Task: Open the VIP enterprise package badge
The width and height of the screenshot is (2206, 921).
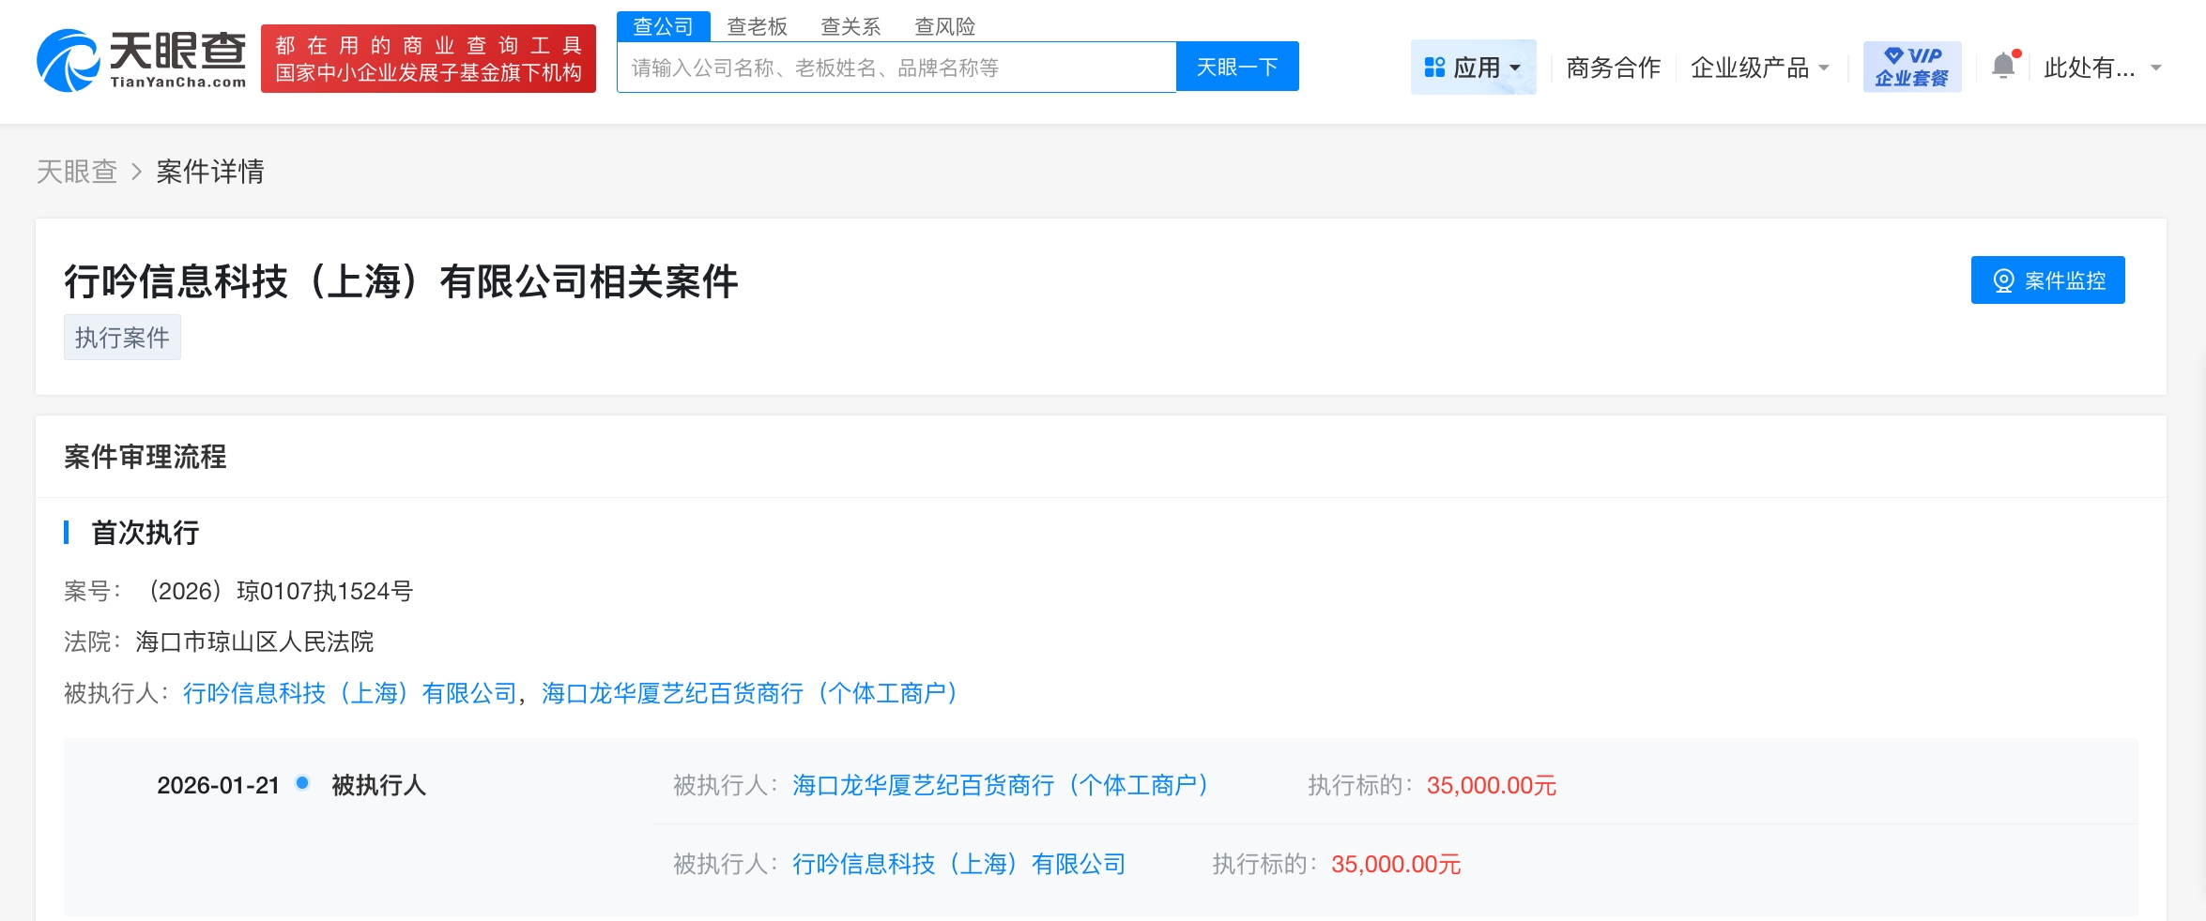Action: (1911, 67)
